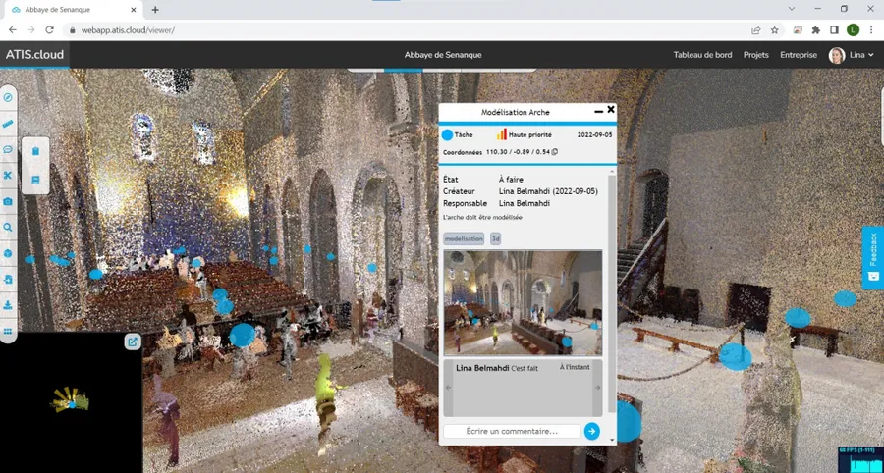The image size is (884, 473).
Task: Open the Projets menu
Action: (x=756, y=55)
